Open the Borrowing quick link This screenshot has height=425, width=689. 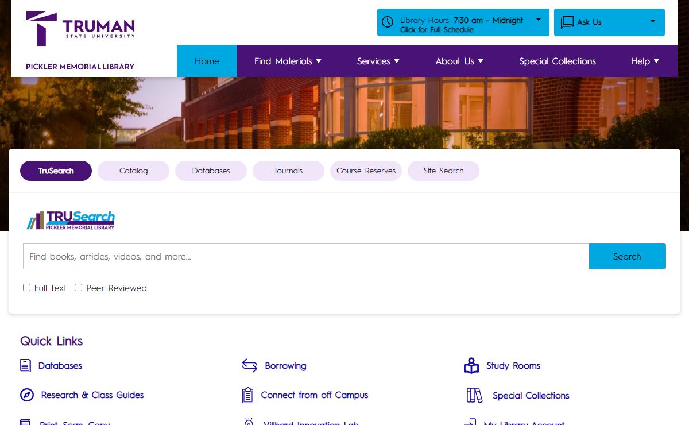click(285, 365)
